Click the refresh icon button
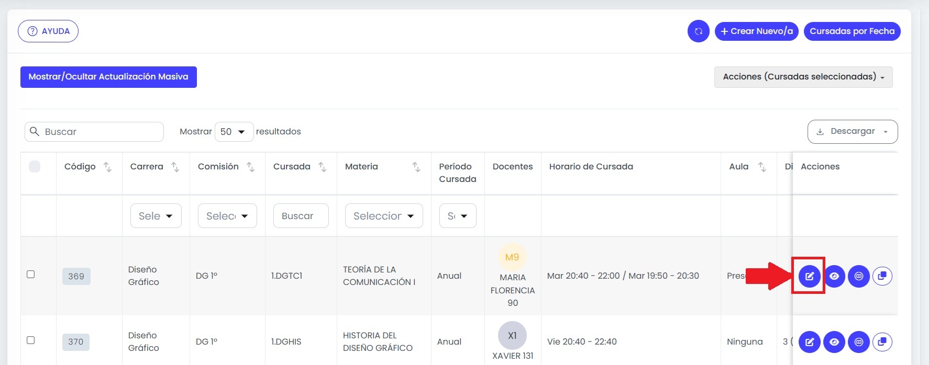The height and width of the screenshot is (365, 929). 698,31
